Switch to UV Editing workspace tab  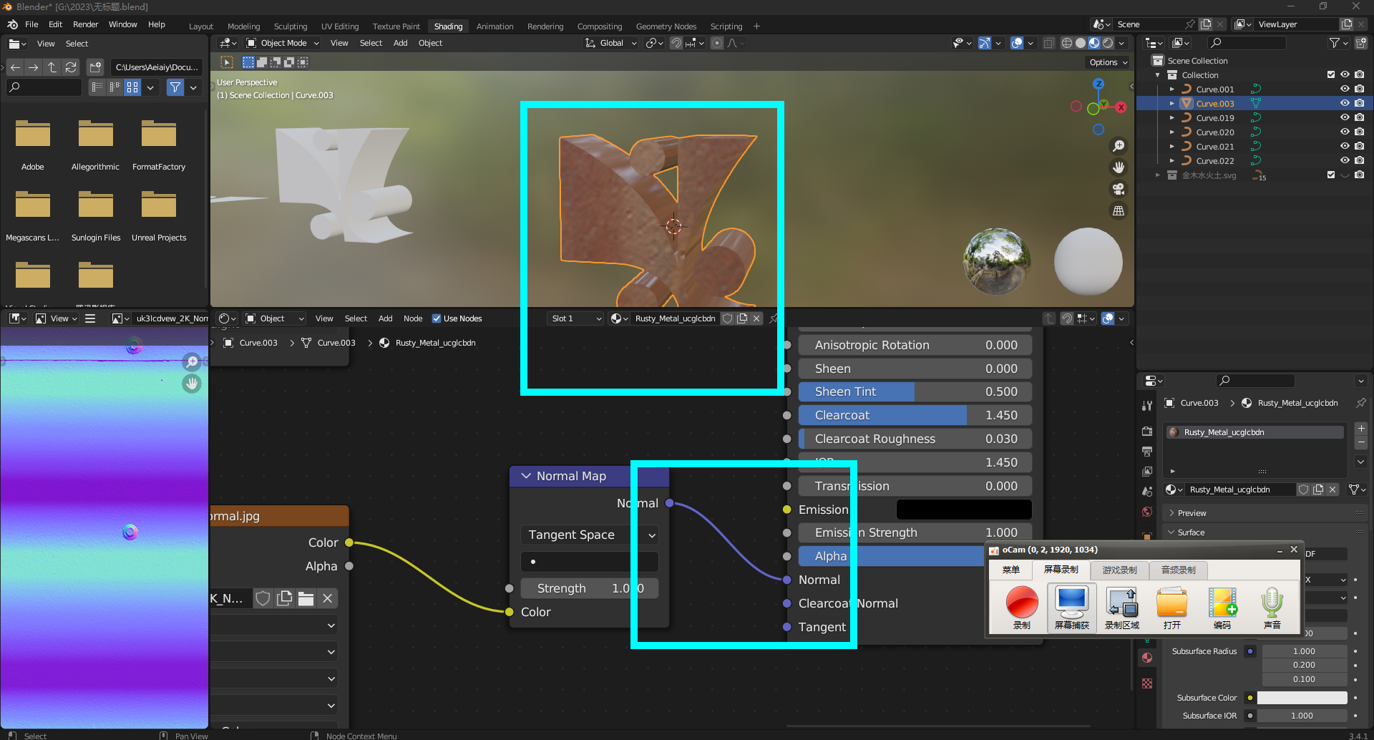(340, 26)
